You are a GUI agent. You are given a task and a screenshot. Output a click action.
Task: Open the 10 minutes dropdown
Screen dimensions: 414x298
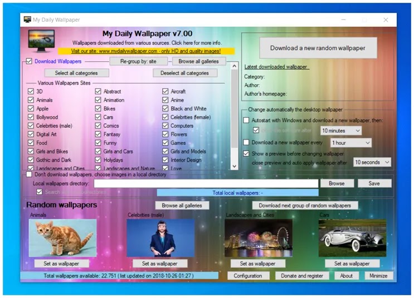[341, 131]
